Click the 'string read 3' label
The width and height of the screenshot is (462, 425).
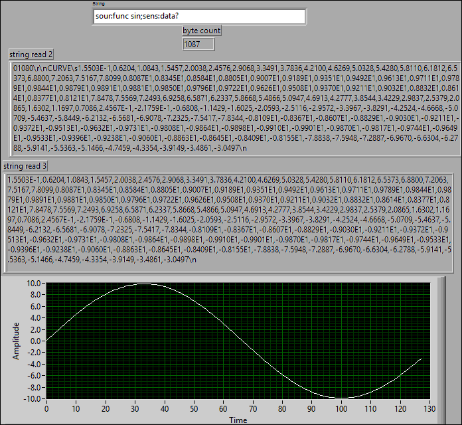25,166
